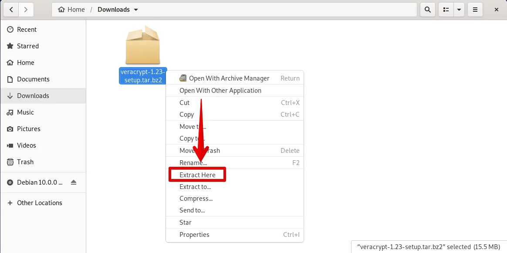
Task: Click the veracrypt-1.23-setup.tar.bz2 file name
Action: [x=143, y=76]
